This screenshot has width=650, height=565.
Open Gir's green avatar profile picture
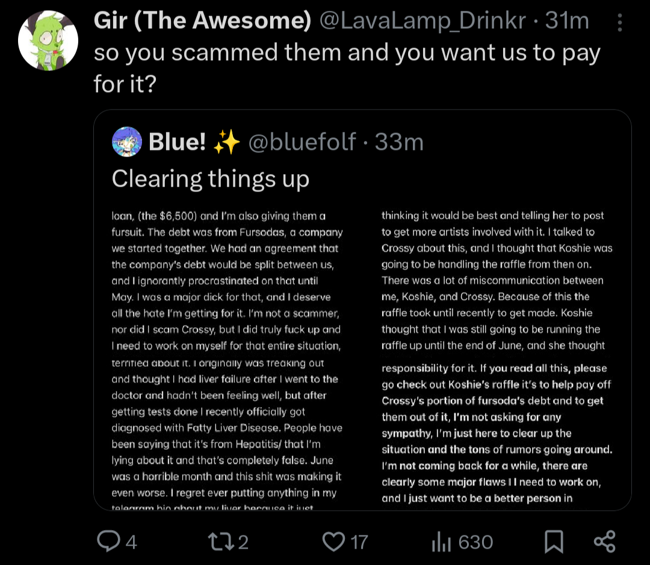click(x=48, y=40)
